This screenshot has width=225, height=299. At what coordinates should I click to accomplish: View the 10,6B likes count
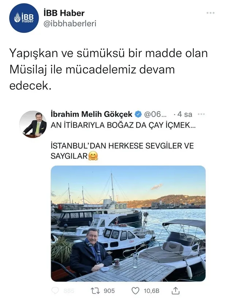point(151,291)
